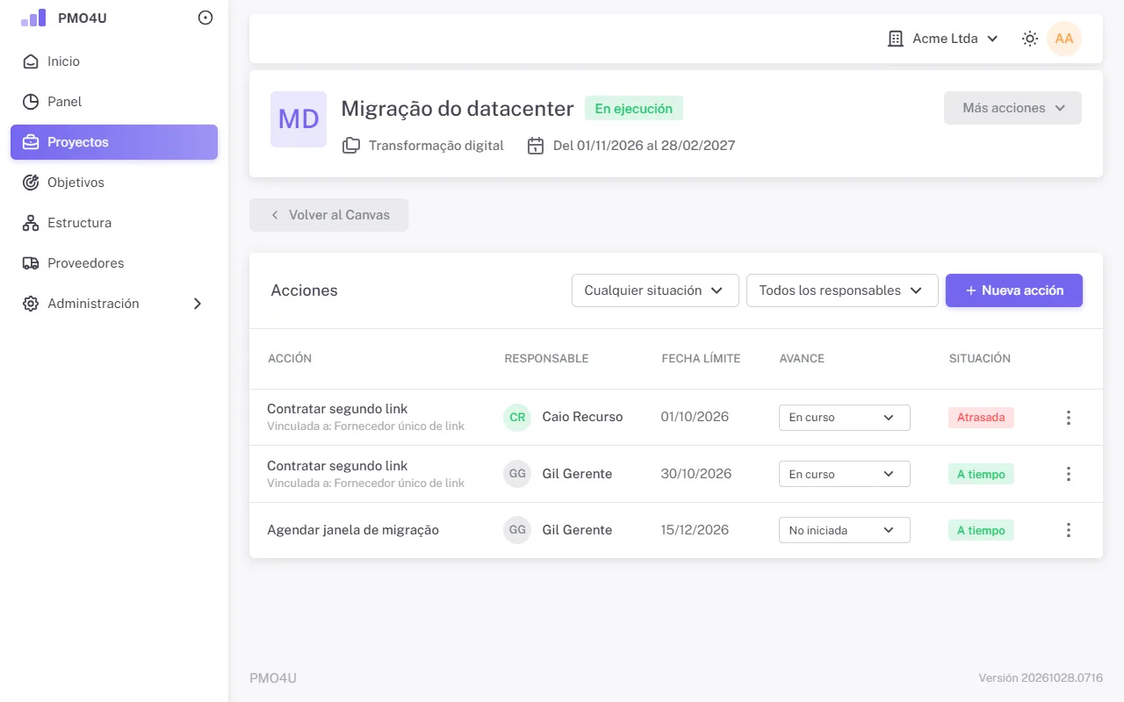
Task: Click the Versión 20261028.0716 footer text
Action: click(1041, 678)
